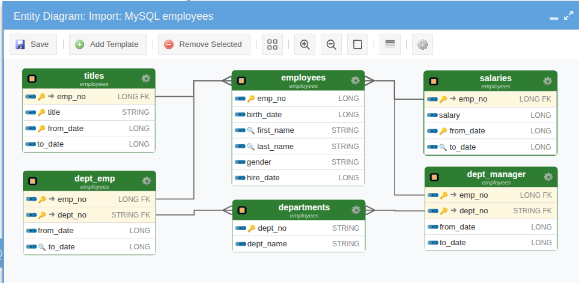Click the Entity Diagram window title text
This screenshot has width=579, height=283.
pos(114,16)
